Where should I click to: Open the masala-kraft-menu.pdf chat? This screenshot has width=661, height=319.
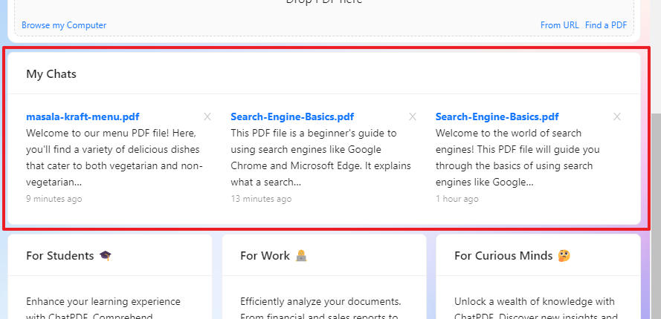[83, 116]
